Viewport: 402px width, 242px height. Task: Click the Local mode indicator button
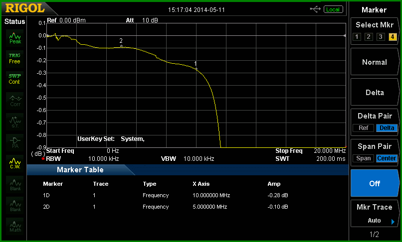point(333,9)
